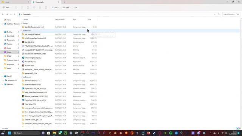The image size is (242, 136).
Task: Expand the Windows (C:) drive node
Action: click(3, 80)
